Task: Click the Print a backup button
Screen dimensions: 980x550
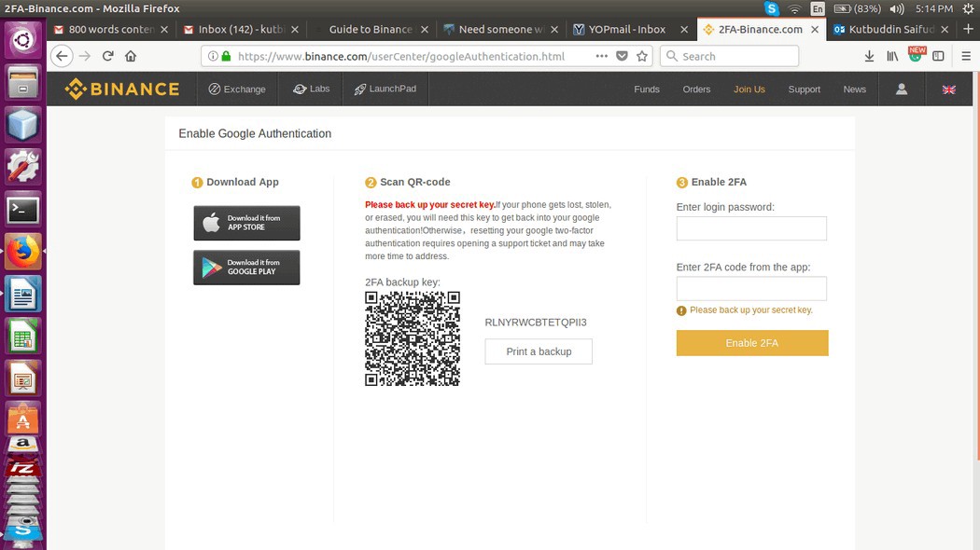Action: 539,351
